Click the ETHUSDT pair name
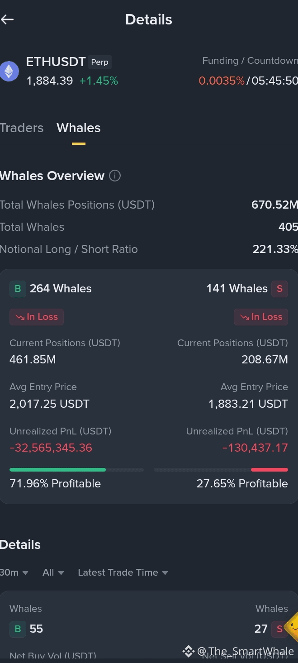This screenshot has width=298, height=663. pyautogui.click(x=56, y=62)
